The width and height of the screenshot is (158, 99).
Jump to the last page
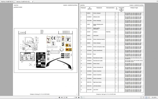79,97
